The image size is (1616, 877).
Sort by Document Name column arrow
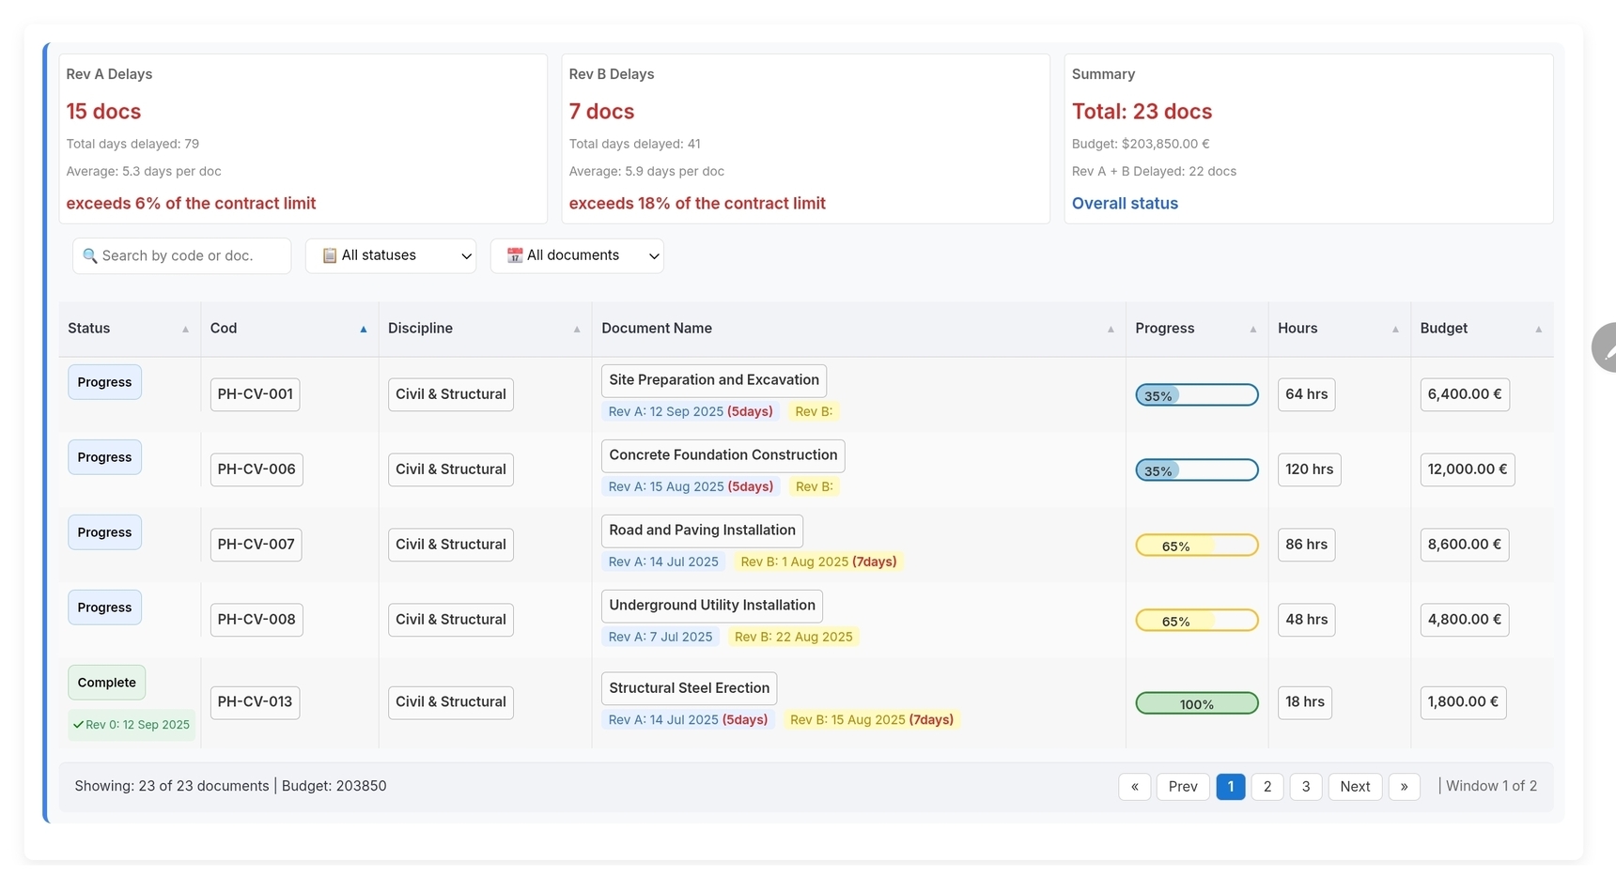1111,330
